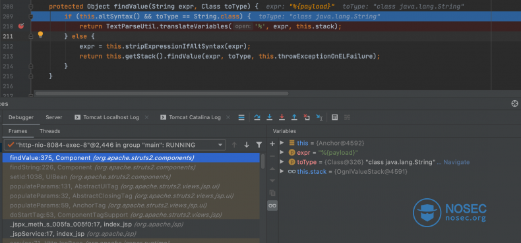Select frame _jspx_meth_s_005fa_005f0:17, index_jsp

pos(131,225)
